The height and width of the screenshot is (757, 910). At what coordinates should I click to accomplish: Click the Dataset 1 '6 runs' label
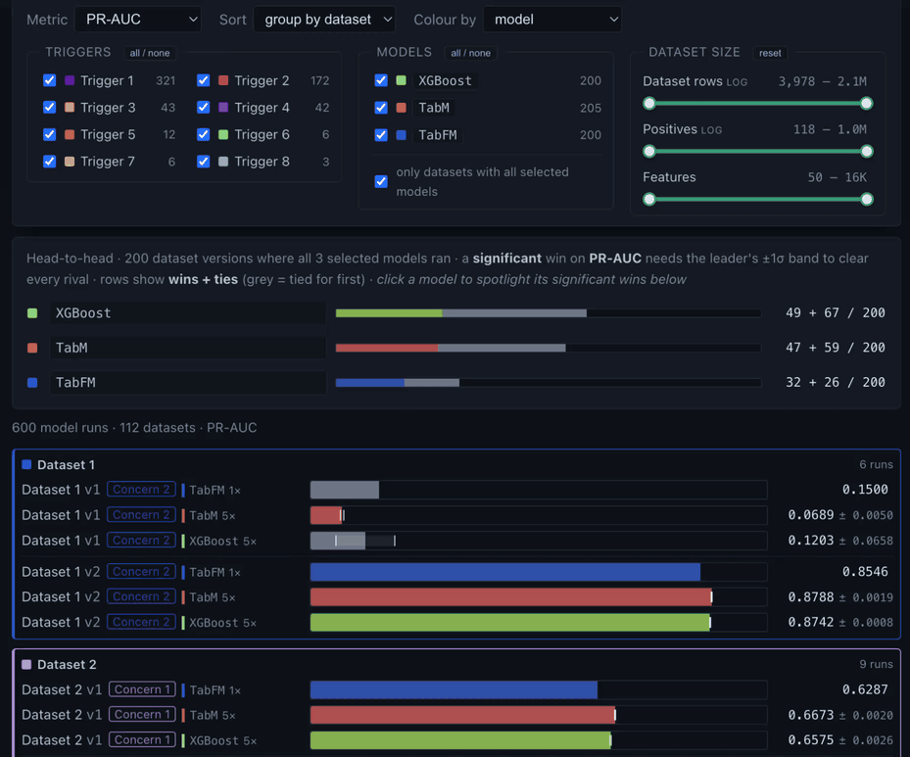(x=876, y=465)
